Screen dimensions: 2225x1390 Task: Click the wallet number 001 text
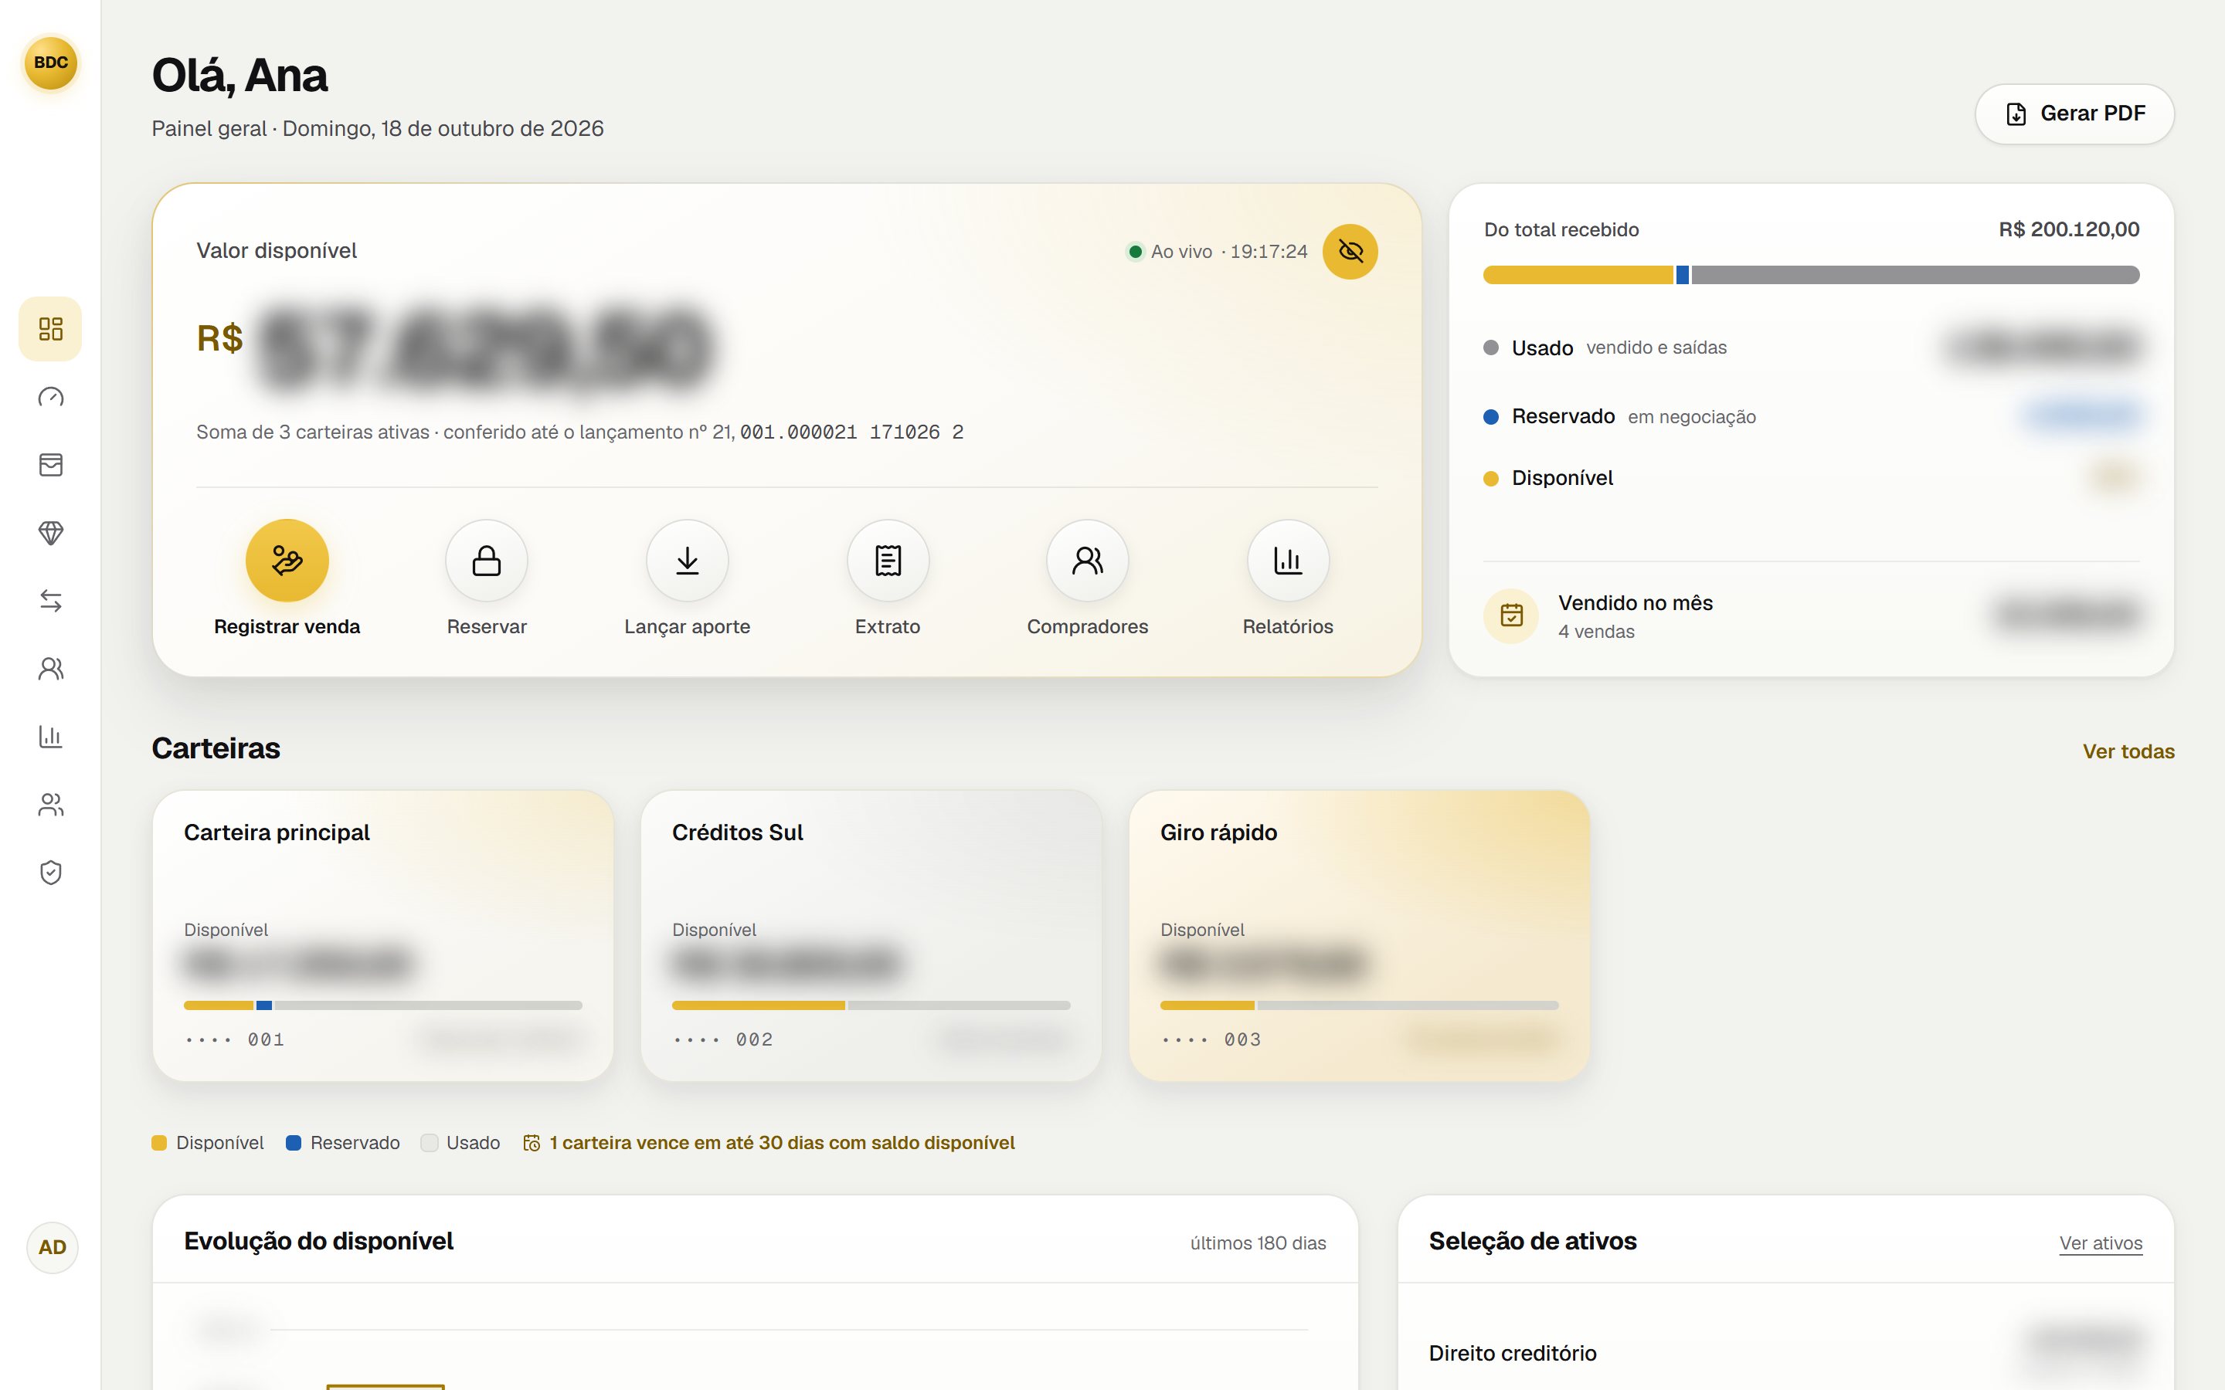pyautogui.click(x=266, y=1039)
